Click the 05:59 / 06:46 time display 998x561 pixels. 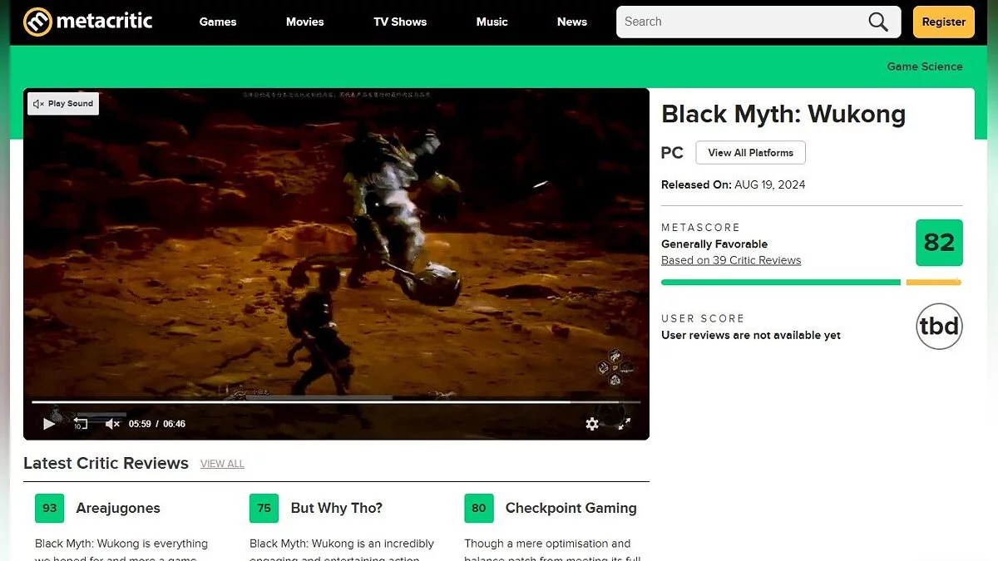(157, 424)
